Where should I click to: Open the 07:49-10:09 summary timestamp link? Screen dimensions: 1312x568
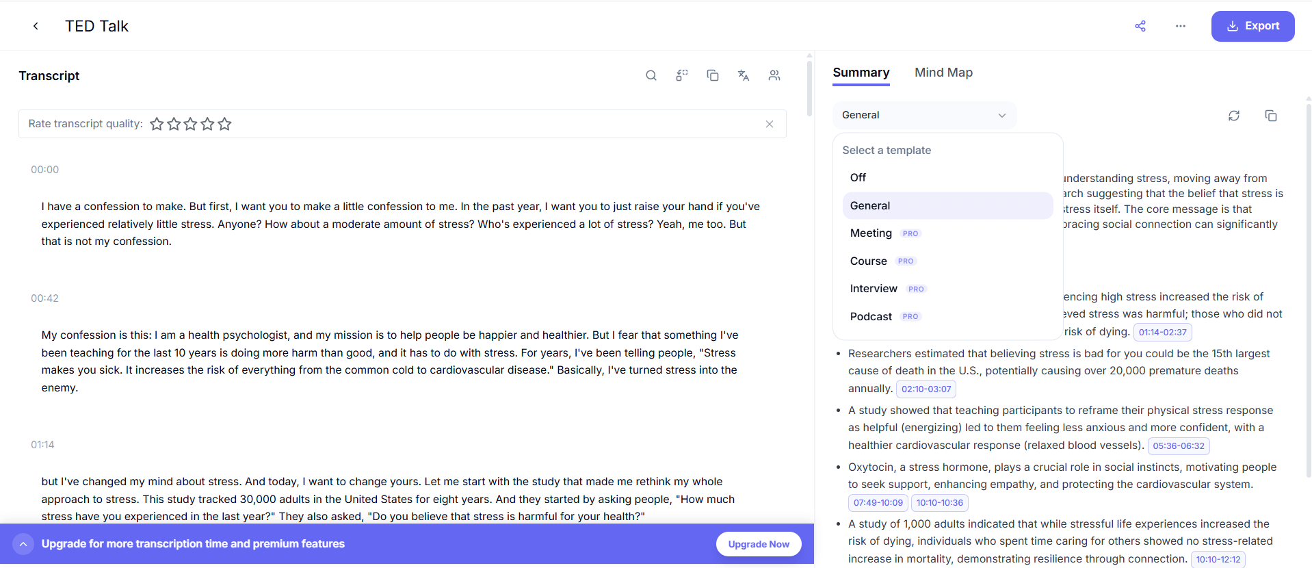(x=878, y=502)
